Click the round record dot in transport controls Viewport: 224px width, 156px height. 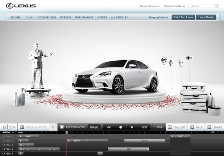pyautogui.click(x=121, y=127)
